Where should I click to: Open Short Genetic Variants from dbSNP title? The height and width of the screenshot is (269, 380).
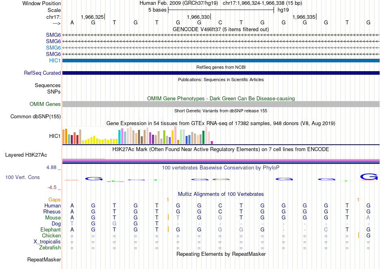tap(221, 111)
